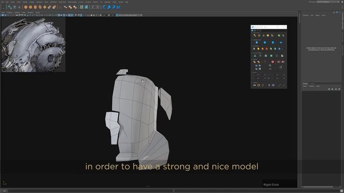Create a polygon cube from the shelf
Screen dimensions: 344x193
point(31,7)
